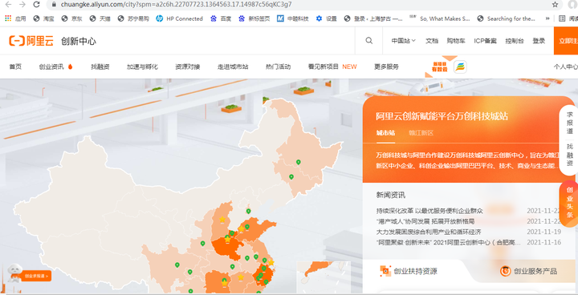
Task: Click the search magnifier icon in header
Action: tap(369, 41)
